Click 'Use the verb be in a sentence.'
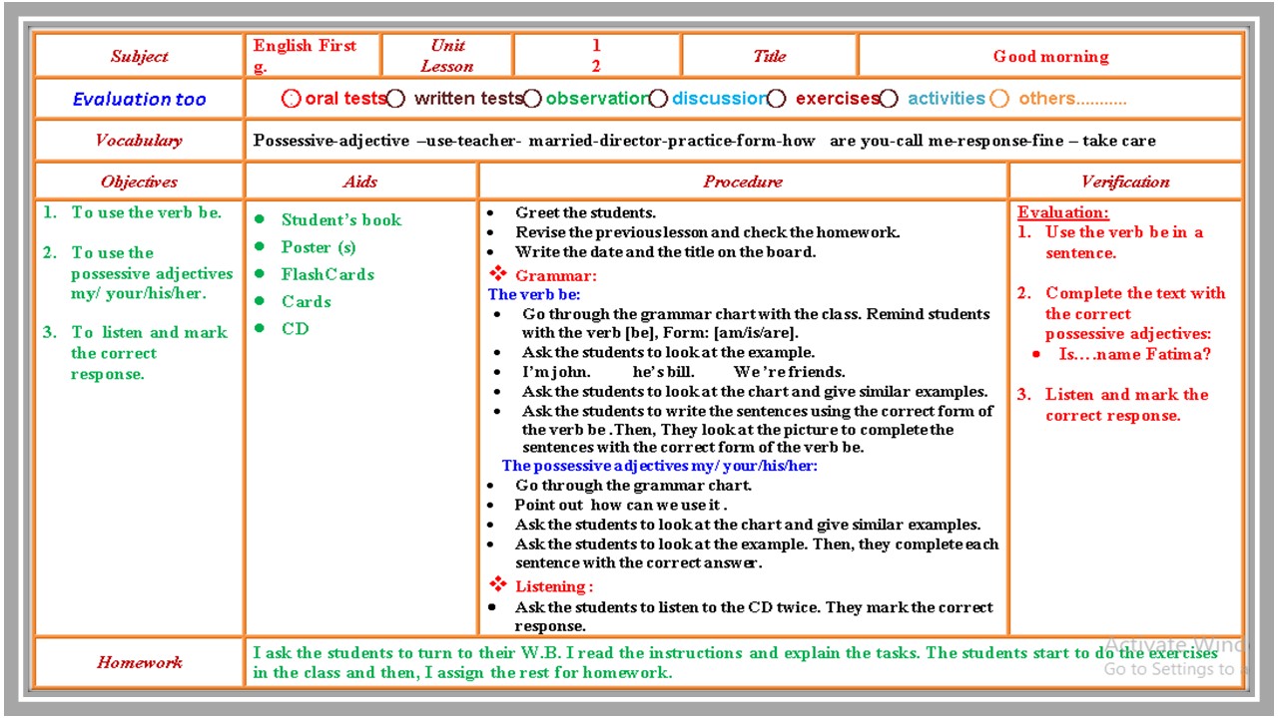 tap(1124, 242)
